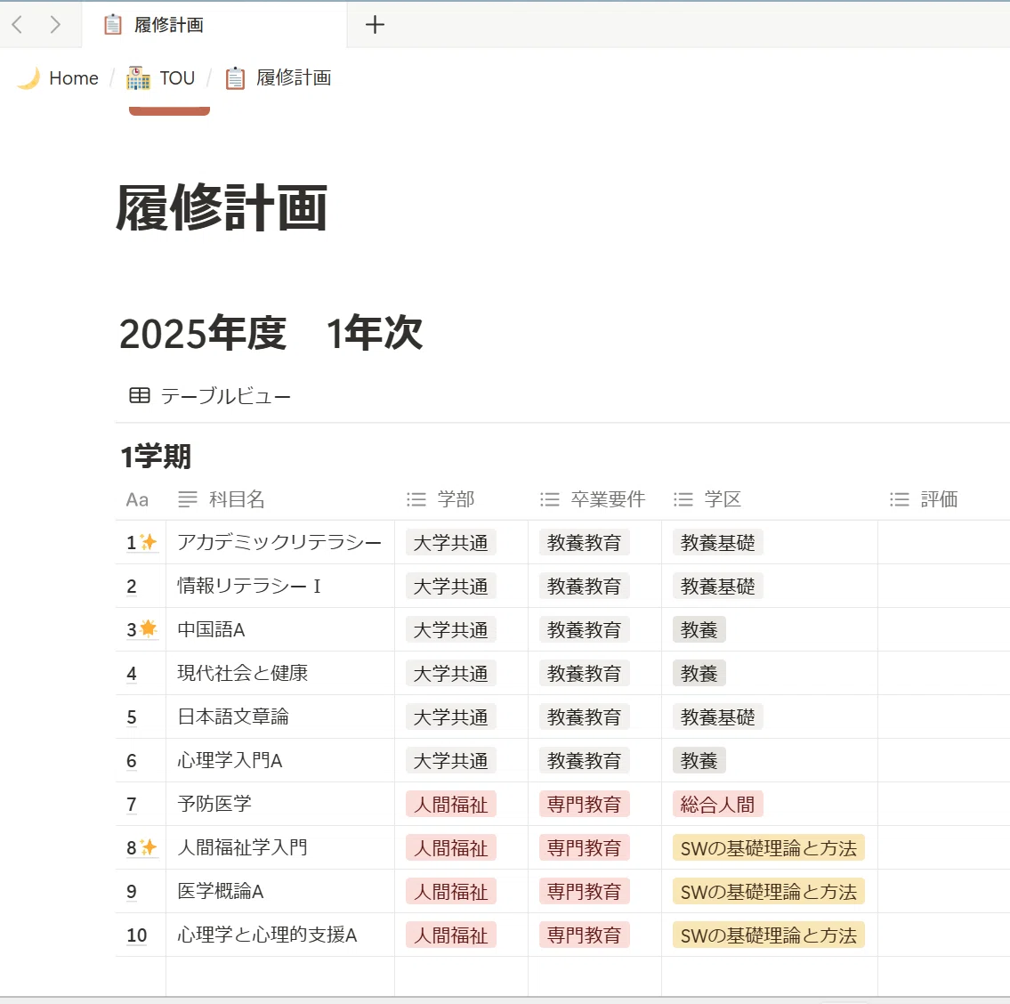Click 総合人間 tag in 予防医学 row
Viewport: 1010px width, 1004px height.
click(717, 805)
